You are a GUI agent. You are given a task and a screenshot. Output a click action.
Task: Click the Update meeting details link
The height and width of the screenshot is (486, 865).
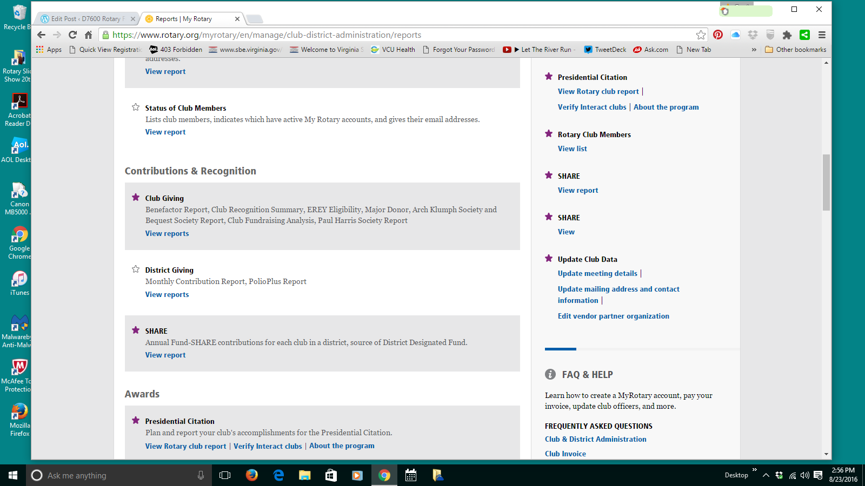597,273
